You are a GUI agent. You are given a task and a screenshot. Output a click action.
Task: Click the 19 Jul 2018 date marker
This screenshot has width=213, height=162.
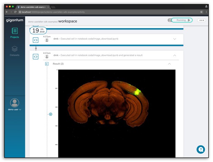[x=38, y=30]
